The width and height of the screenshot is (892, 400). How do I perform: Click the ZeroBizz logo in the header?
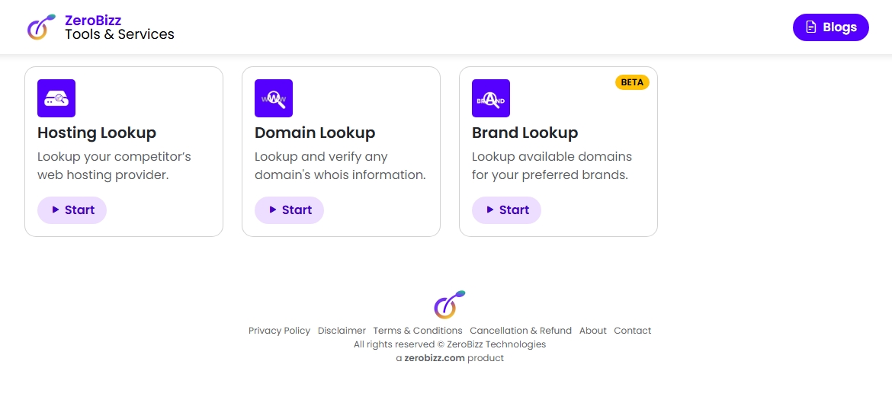click(x=41, y=27)
